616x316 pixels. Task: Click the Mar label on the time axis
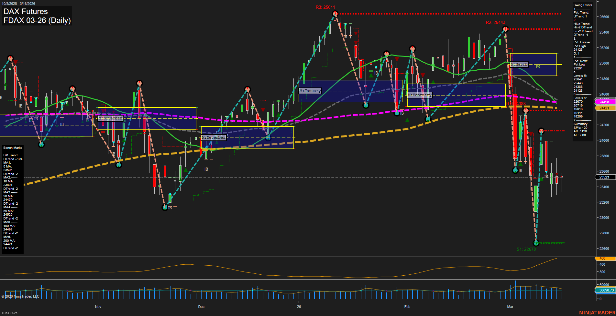click(511, 307)
